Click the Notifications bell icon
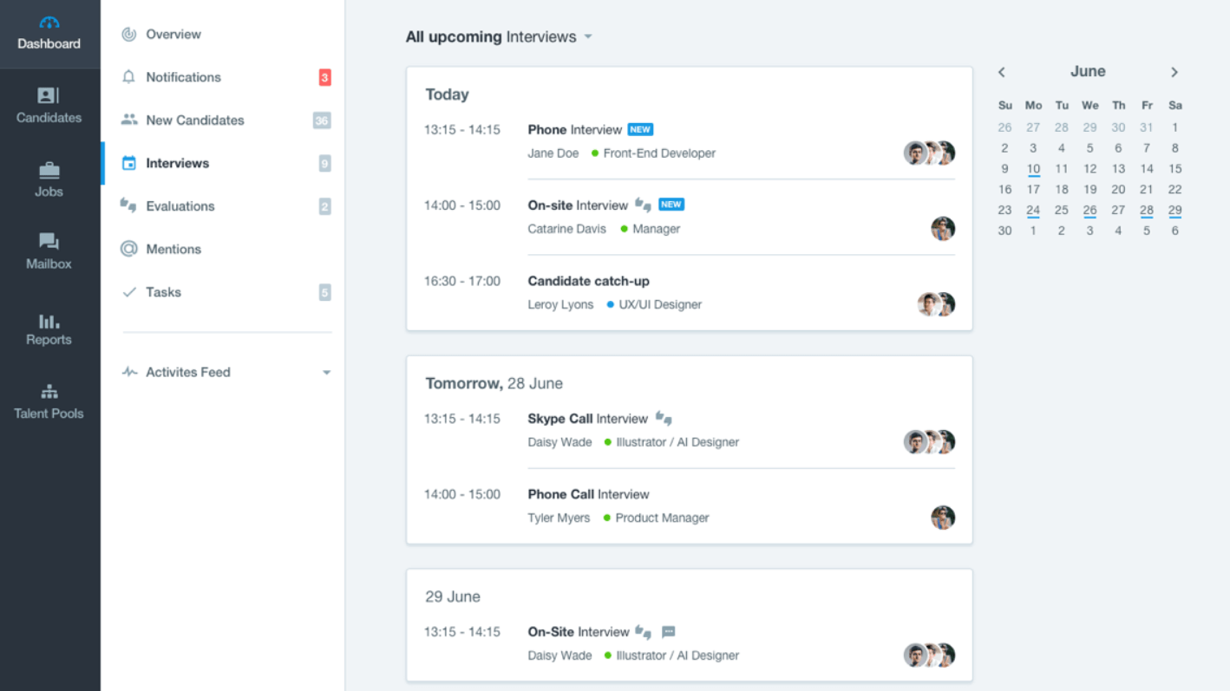 click(128, 77)
